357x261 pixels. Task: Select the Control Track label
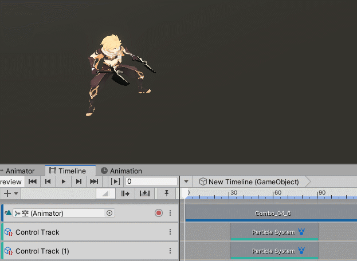tap(37, 232)
